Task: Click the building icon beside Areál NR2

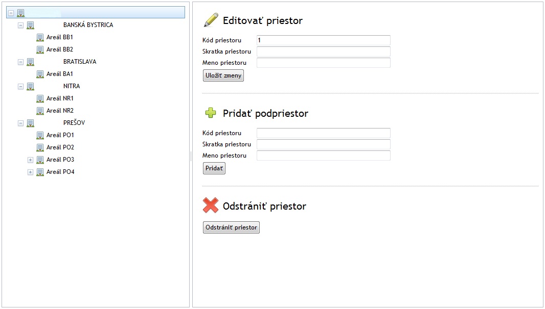Action: 40,111
